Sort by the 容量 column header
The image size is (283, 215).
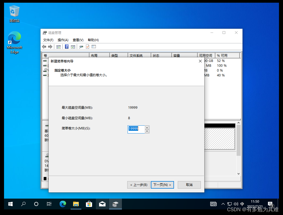pos(184,55)
